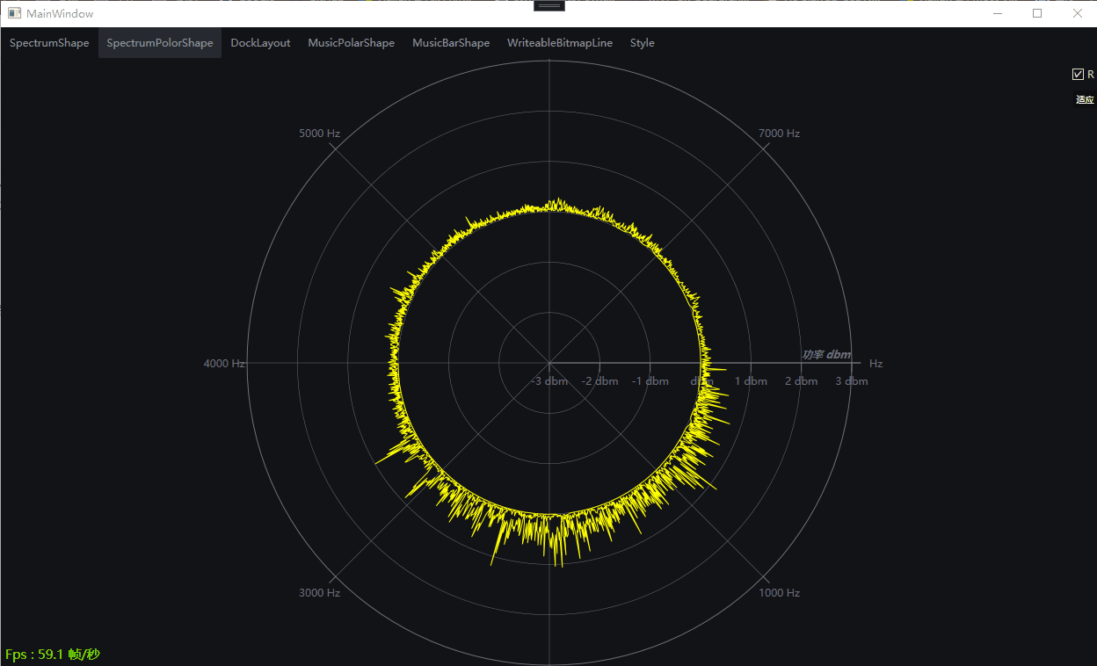
Task: Maximize the MainWindow window
Action: pos(1037,13)
